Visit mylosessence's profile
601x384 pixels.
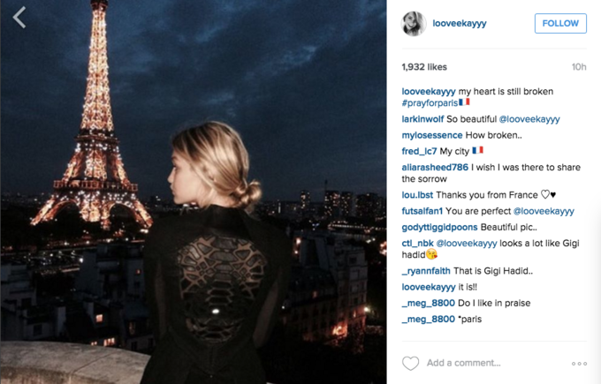click(x=432, y=135)
